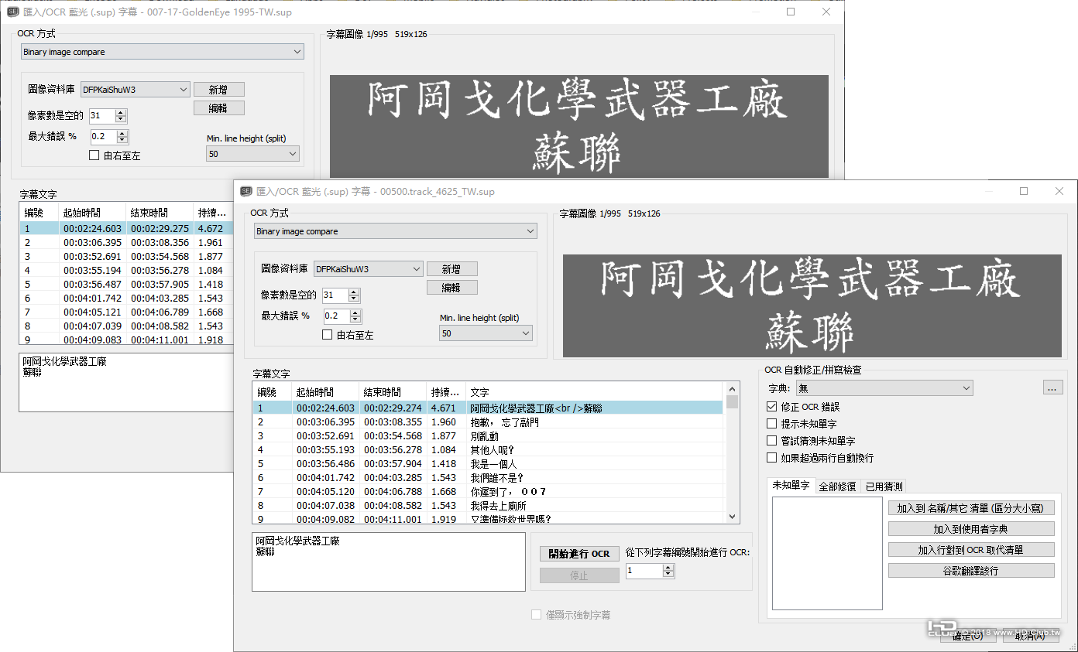Click 新增 to add a new image database
Screen dimensions: 1078x652
click(451, 268)
